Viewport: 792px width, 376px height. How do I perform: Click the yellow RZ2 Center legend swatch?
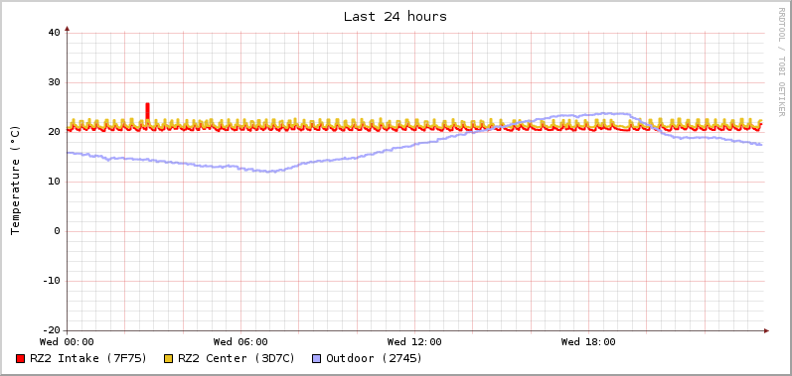click(x=169, y=359)
